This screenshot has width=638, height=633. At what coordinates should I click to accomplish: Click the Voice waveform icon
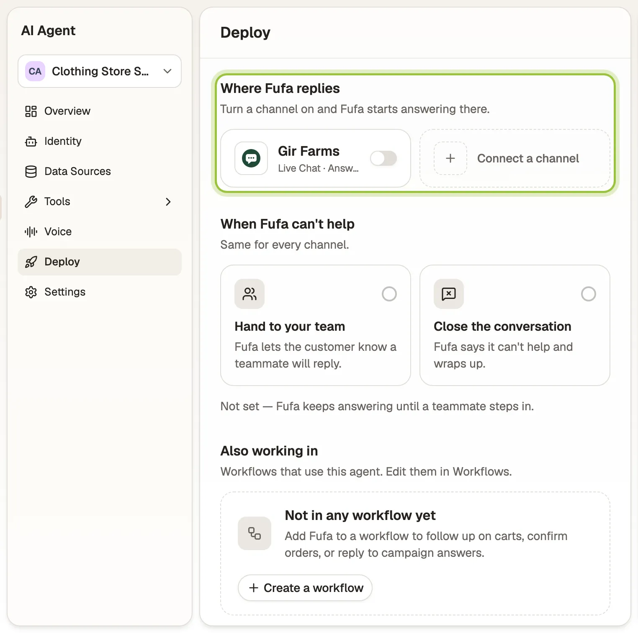(31, 232)
